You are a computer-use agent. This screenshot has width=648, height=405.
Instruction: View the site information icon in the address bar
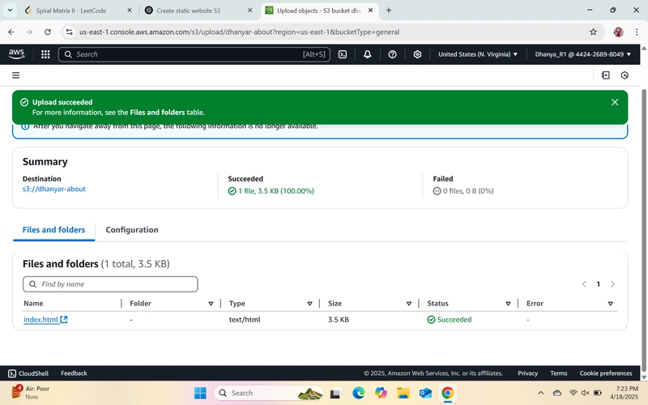point(69,32)
